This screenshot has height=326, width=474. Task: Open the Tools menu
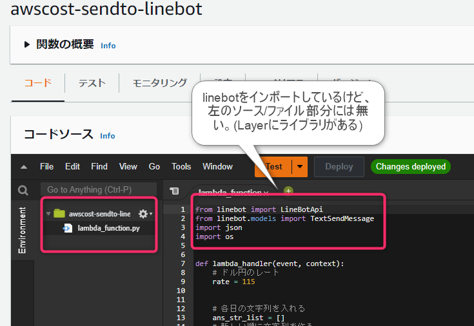pyautogui.click(x=181, y=166)
